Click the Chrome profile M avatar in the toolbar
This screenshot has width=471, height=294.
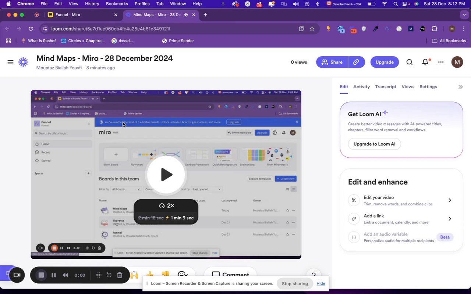452,29
